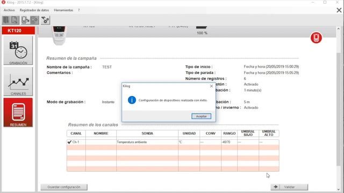Click the CANAL column header
Image resolution: width=344 pixels, height=193 pixels.
[76, 133]
